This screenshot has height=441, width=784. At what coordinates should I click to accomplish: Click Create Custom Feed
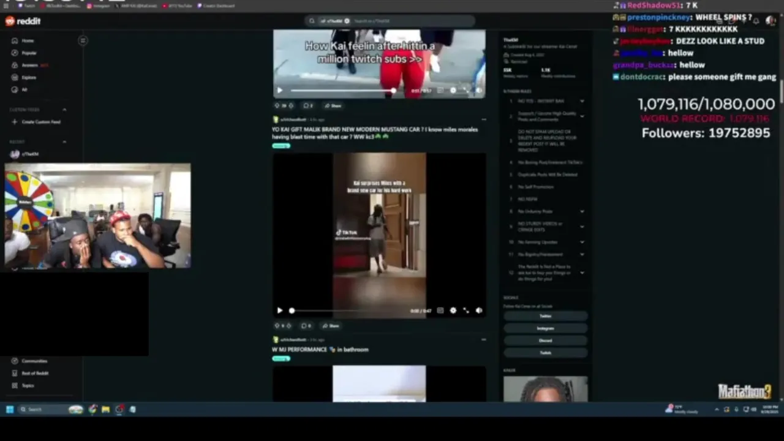click(37, 122)
